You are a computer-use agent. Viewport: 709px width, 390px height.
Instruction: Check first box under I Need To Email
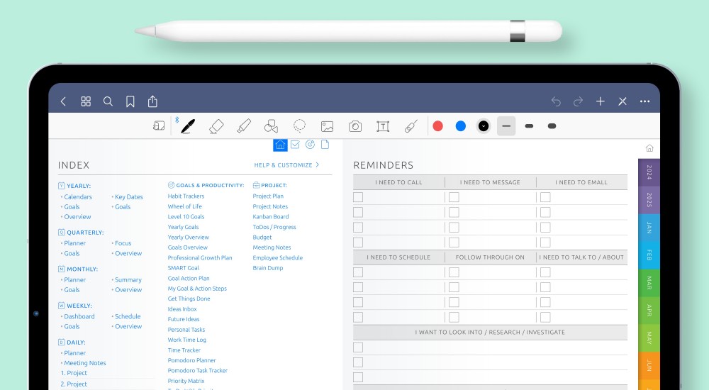click(x=545, y=197)
